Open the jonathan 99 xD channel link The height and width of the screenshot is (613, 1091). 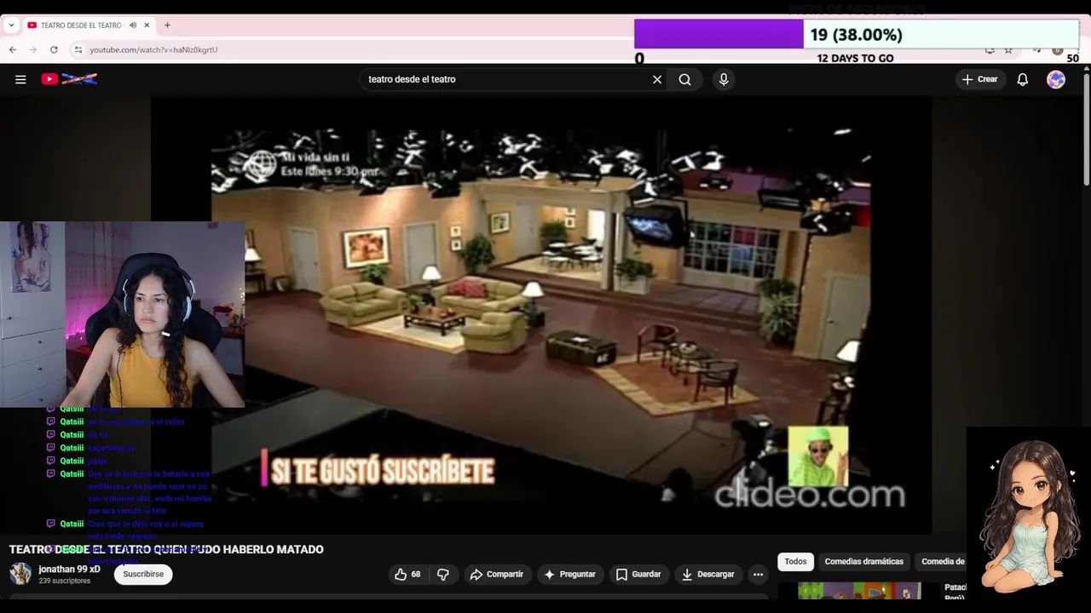coord(69,569)
